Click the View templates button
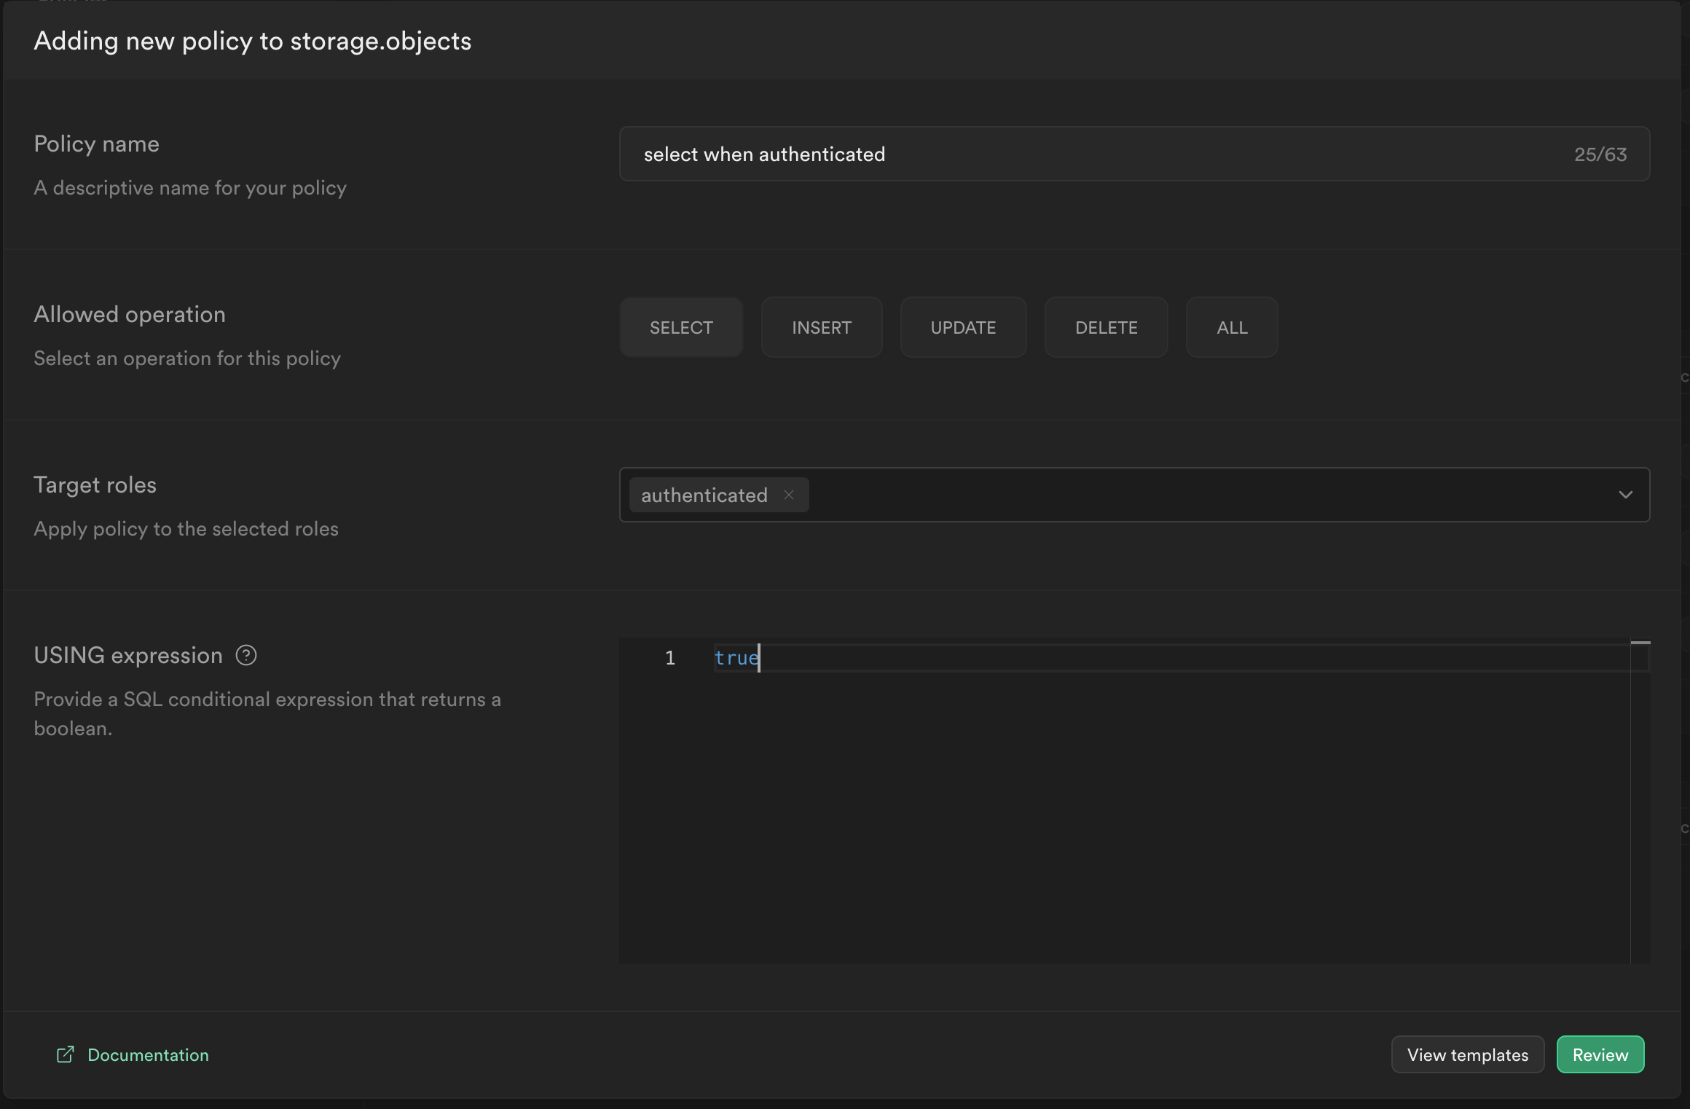The image size is (1690, 1109). point(1467,1054)
